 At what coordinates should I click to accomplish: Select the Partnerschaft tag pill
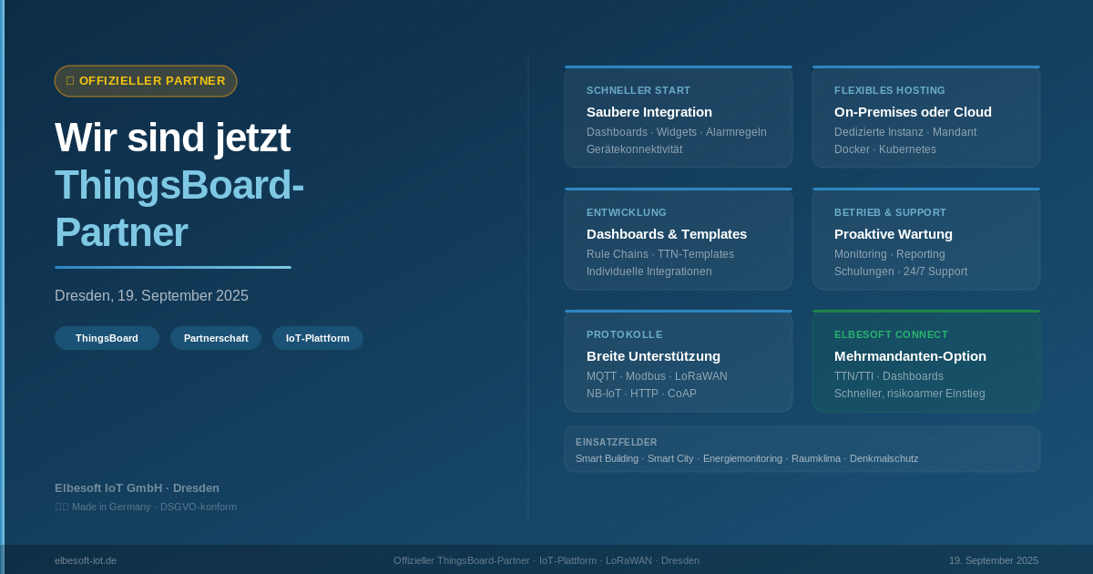click(x=216, y=338)
